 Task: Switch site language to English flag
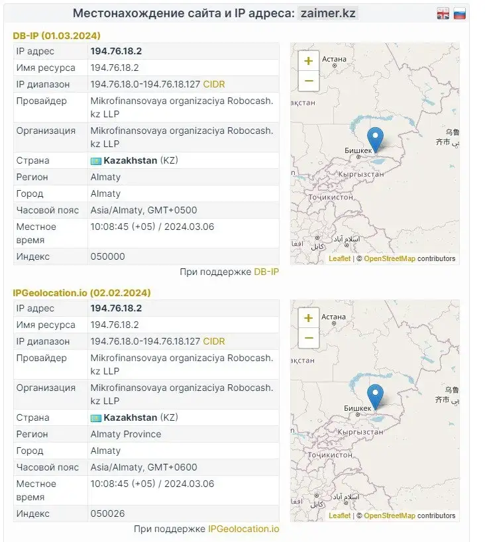443,14
